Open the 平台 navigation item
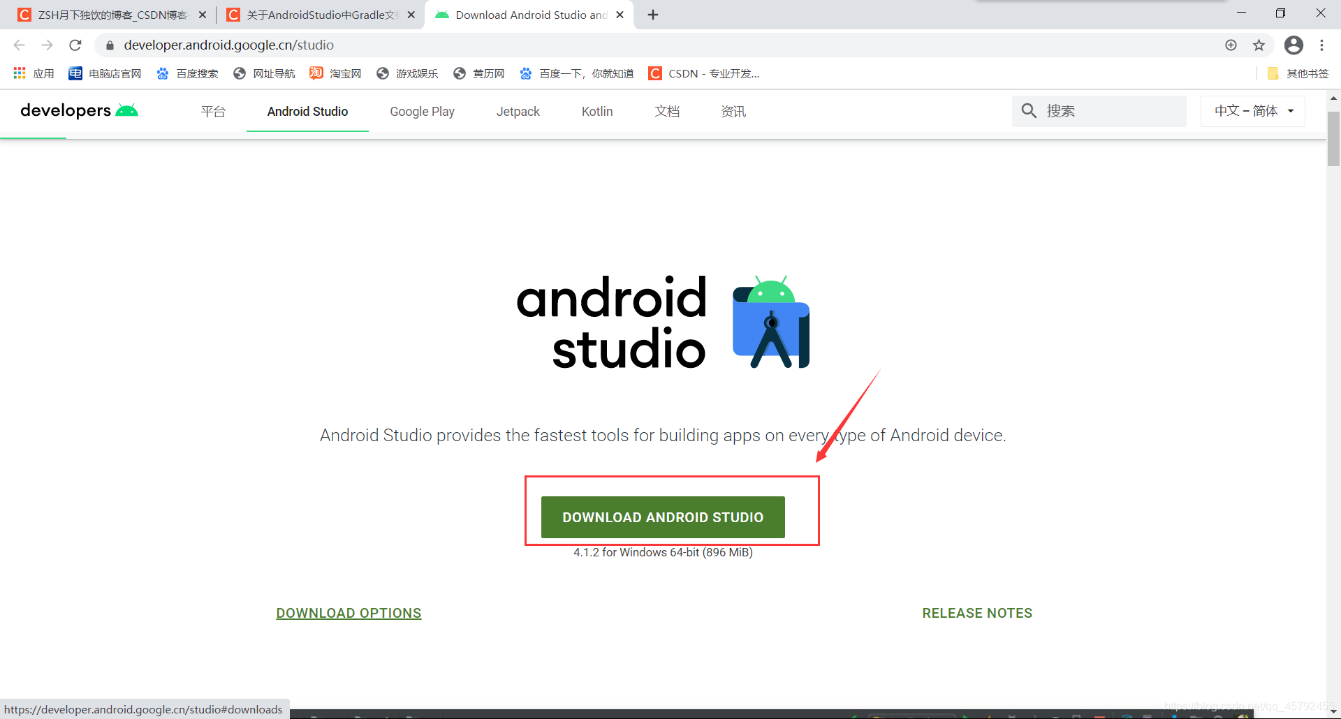 tap(213, 112)
